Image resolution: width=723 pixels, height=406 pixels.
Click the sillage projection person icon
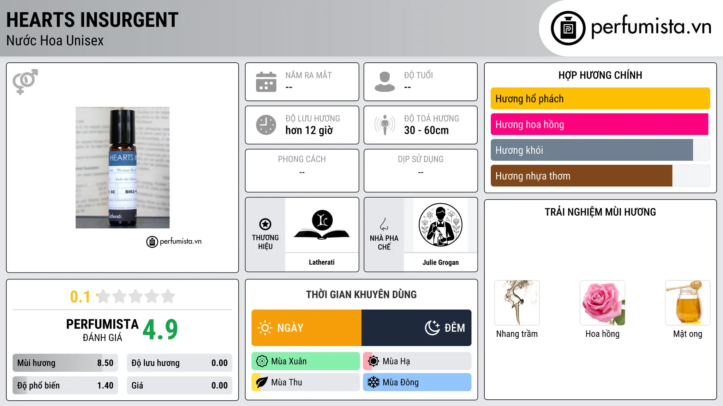coord(385,125)
